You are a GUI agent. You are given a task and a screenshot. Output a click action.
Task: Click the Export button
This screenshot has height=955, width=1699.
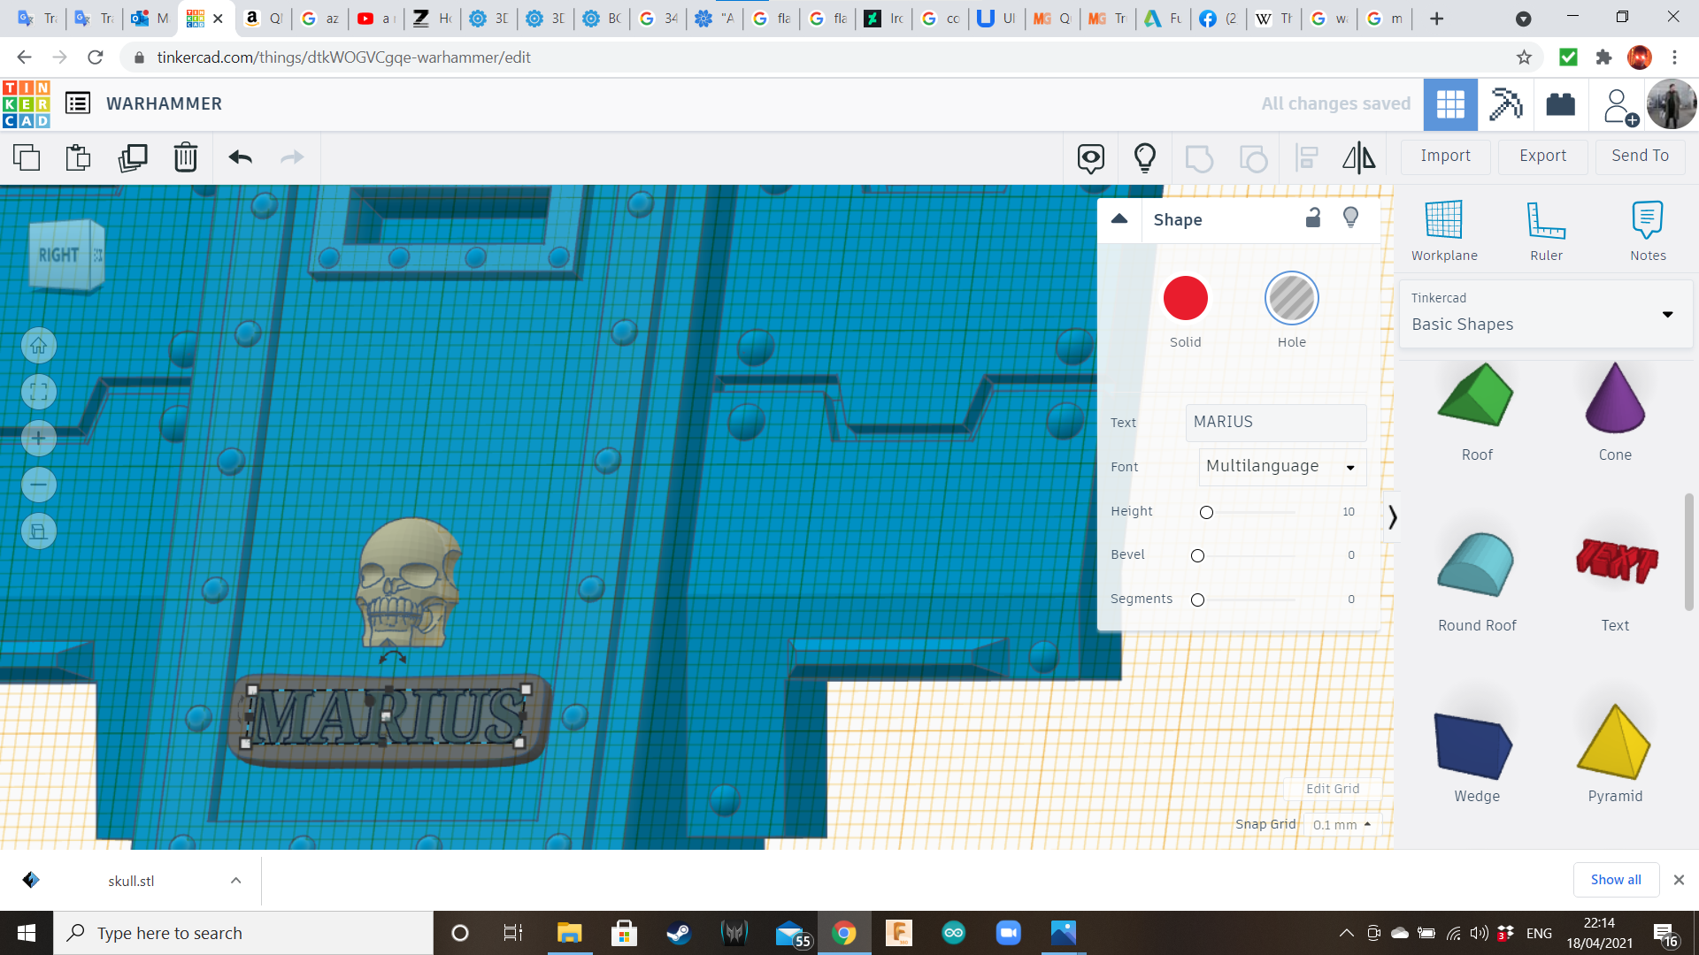[x=1542, y=156]
